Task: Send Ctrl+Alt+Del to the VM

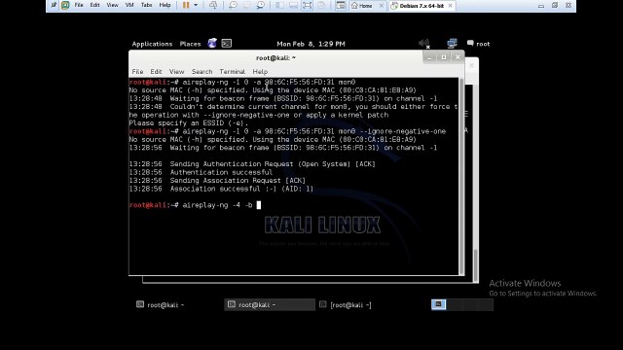Action: coord(213,5)
